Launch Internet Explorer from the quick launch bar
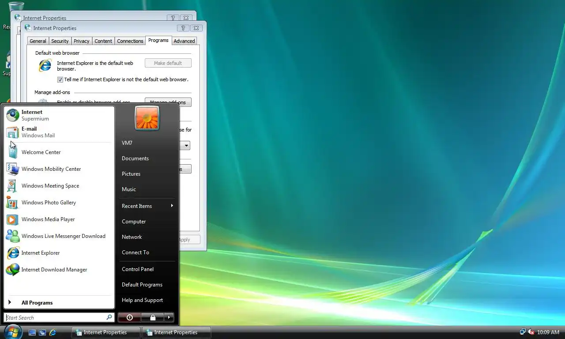This screenshot has width=565, height=339. click(x=53, y=332)
